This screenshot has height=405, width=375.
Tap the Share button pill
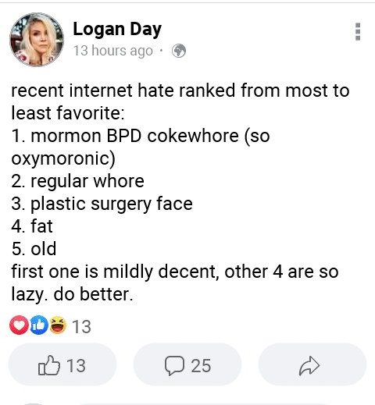pyautogui.click(x=312, y=364)
